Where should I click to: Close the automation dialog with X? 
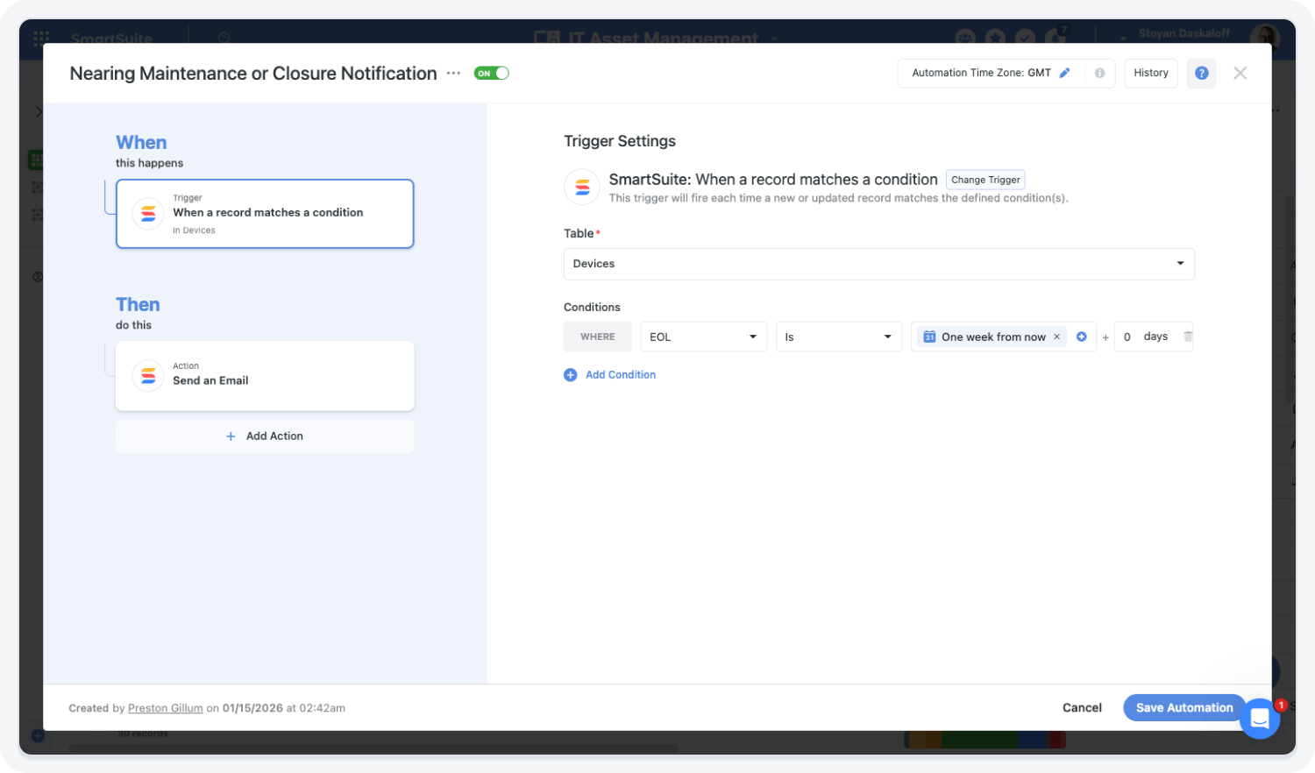pyautogui.click(x=1240, y=73)
